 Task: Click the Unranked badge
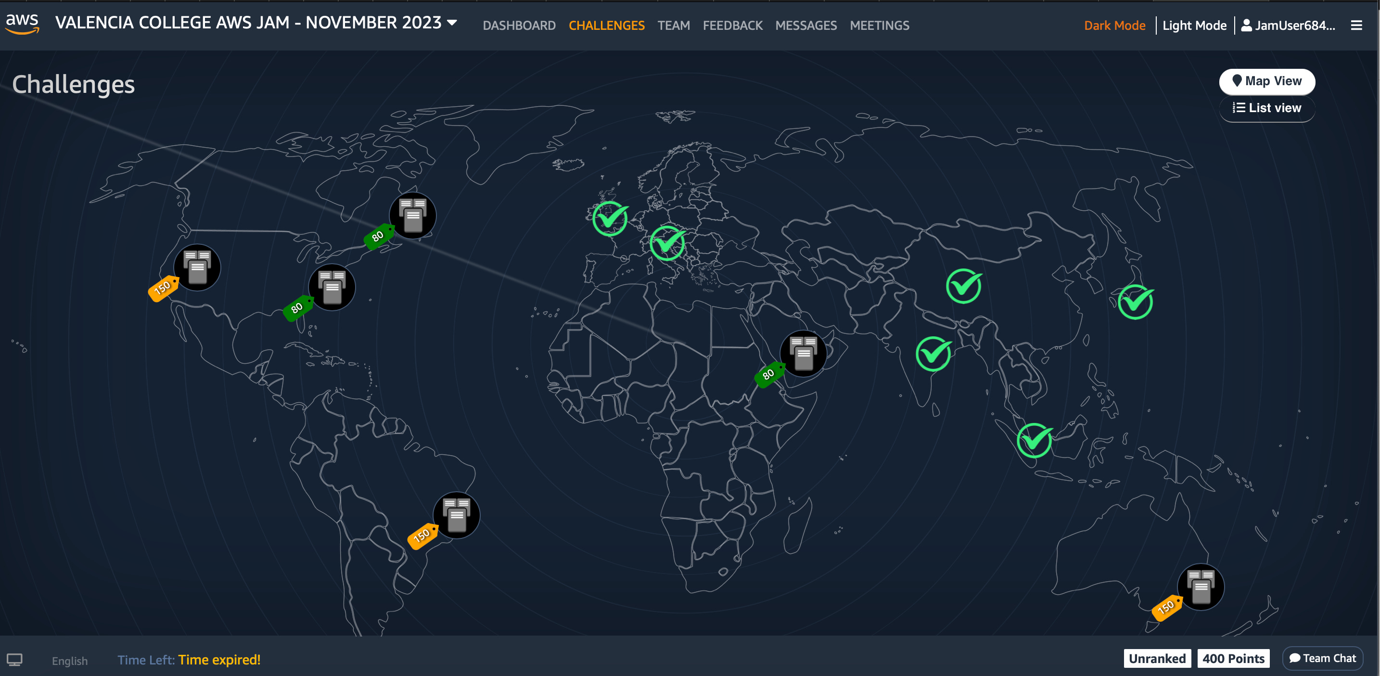point(1157,658)
